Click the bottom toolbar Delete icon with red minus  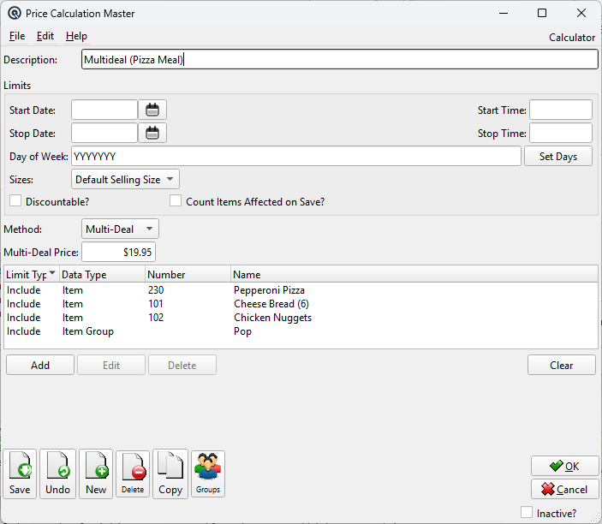(x=133, y=474)
